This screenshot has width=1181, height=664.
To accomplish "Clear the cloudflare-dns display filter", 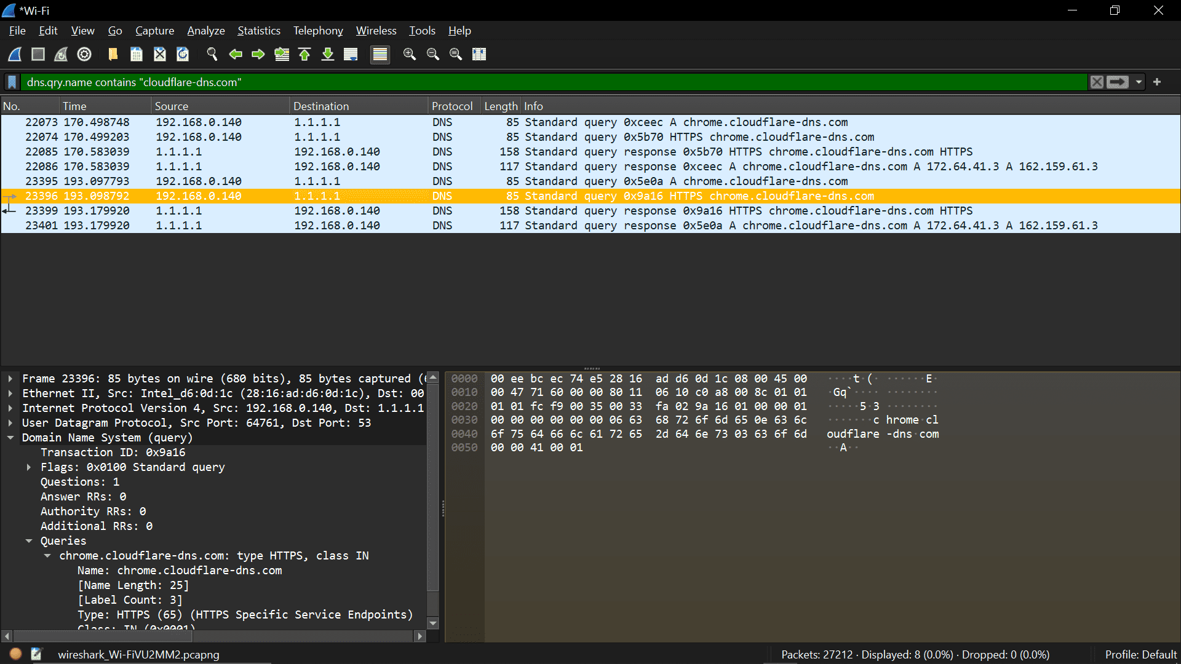I will pyautogui.click(x=1097, y=82).
